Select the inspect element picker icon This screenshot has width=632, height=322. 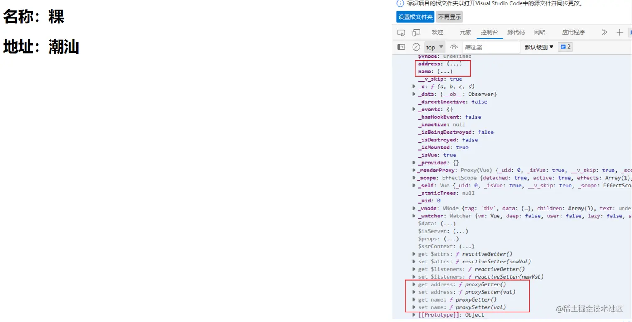pyautogui.click(x=401, y=33)
